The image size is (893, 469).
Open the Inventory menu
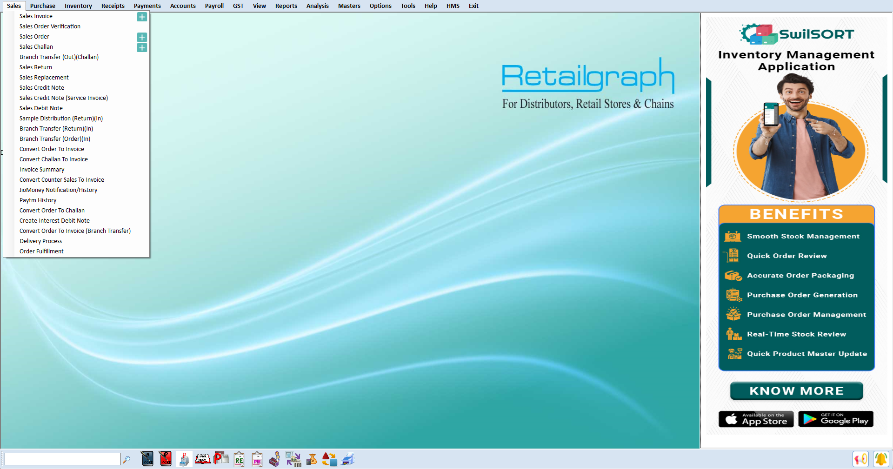78,6
